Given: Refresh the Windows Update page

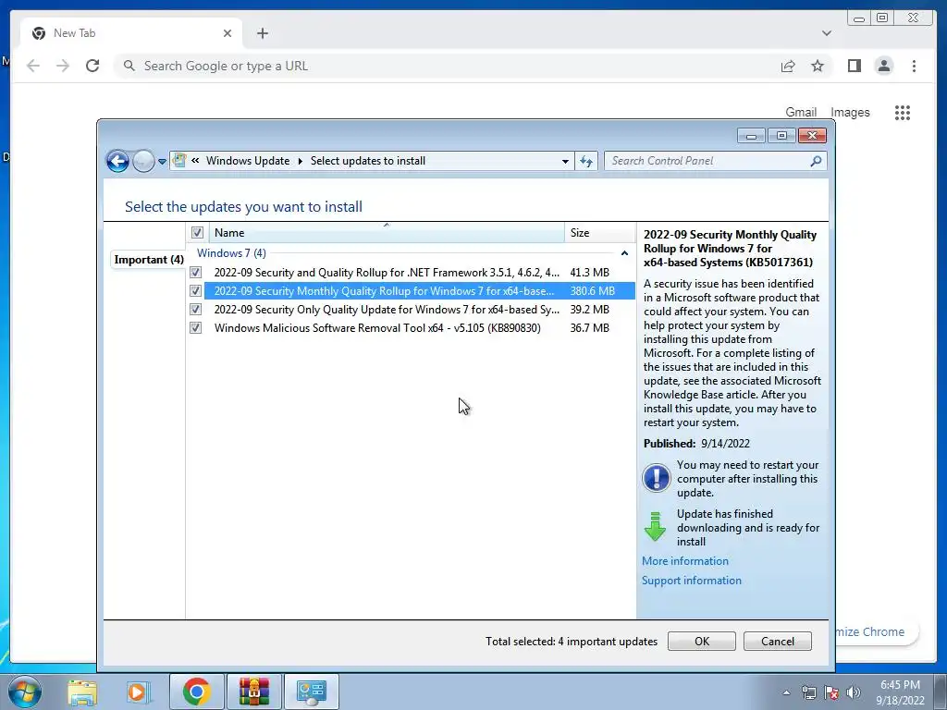Looking at the screenshot, I should point(586,161).
